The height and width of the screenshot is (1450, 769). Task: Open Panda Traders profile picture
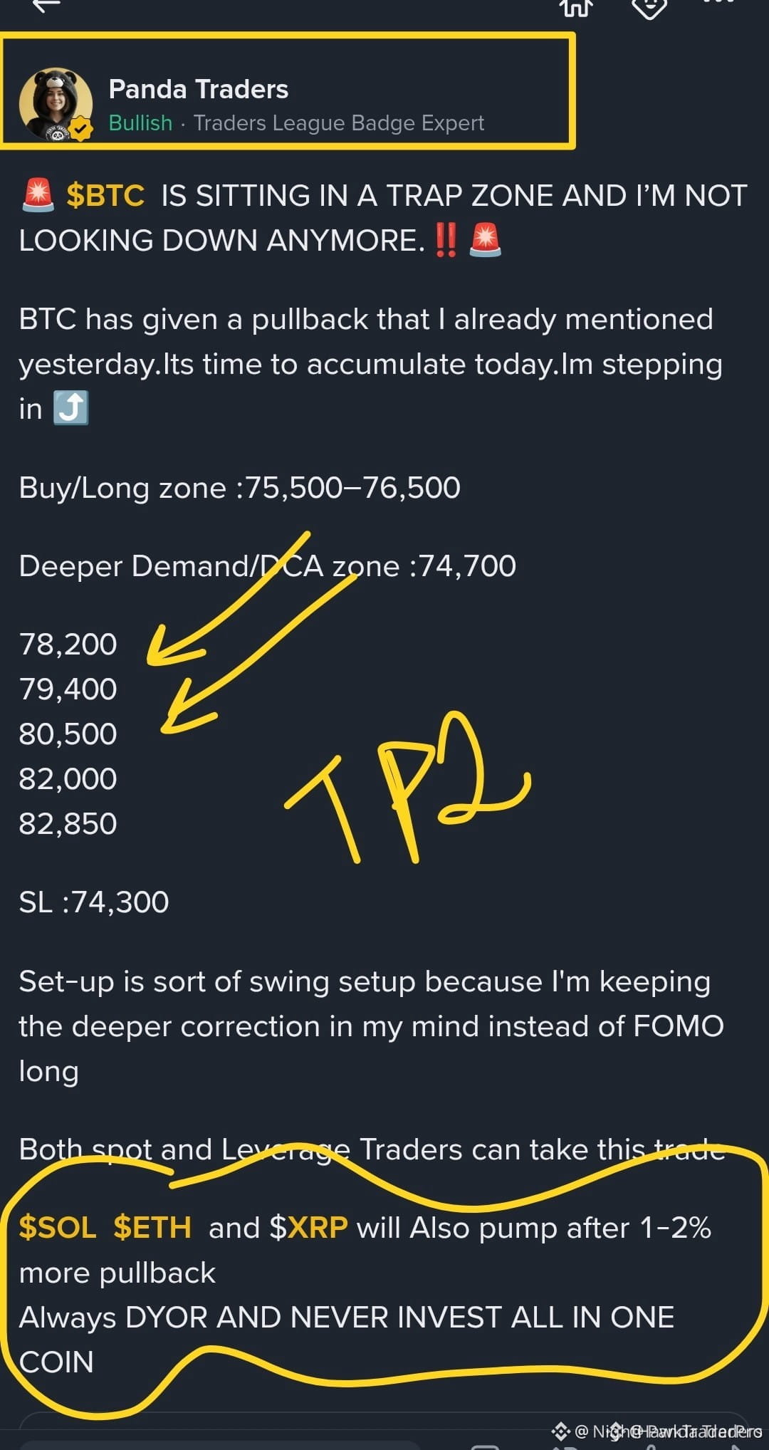click(56, 104)
